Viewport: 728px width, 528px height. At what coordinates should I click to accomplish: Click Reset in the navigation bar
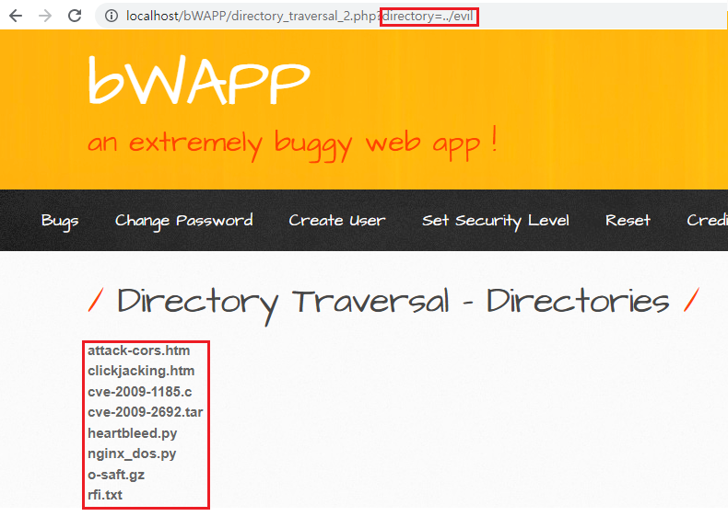coord(628,220)
